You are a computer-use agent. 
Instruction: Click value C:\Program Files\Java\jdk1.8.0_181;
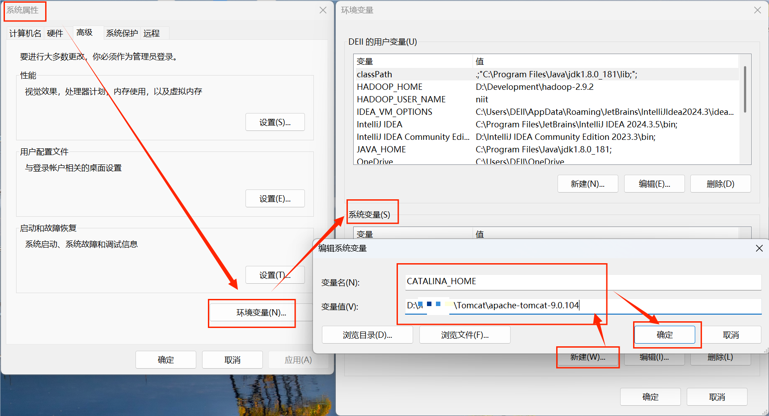(544, 149)
